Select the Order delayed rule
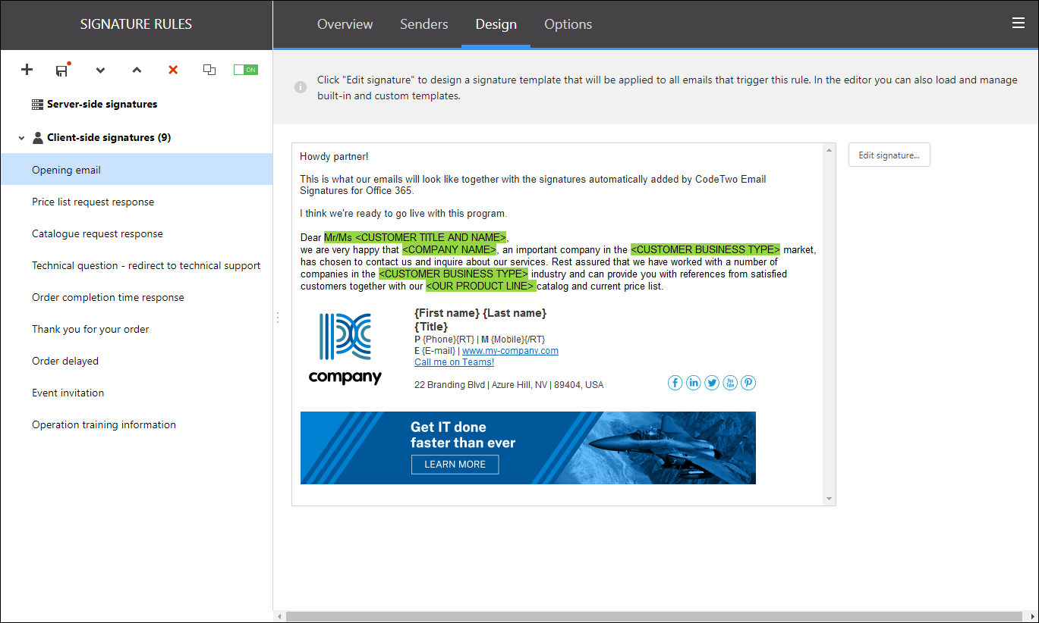1039x623 pixels. [65, 361]
